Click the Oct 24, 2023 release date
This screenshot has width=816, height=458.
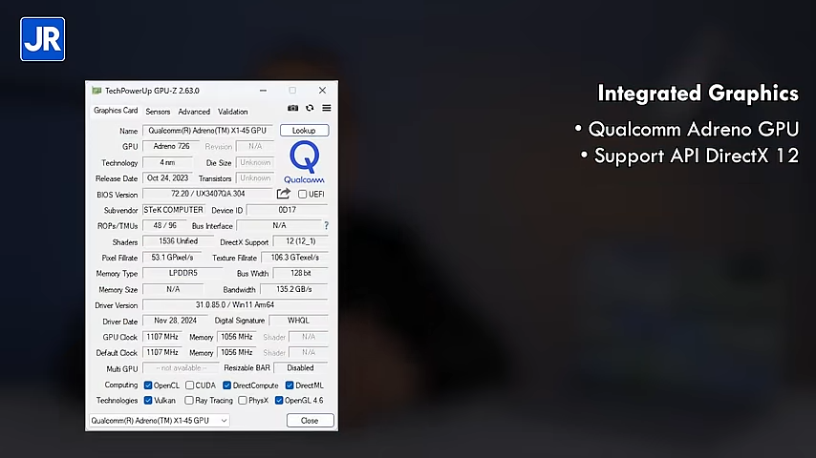pos(167,178)
